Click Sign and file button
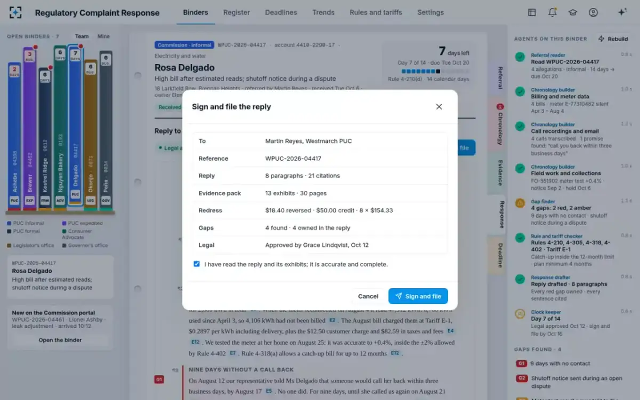This screenshot has height=400, width=640. click(418, 296)
